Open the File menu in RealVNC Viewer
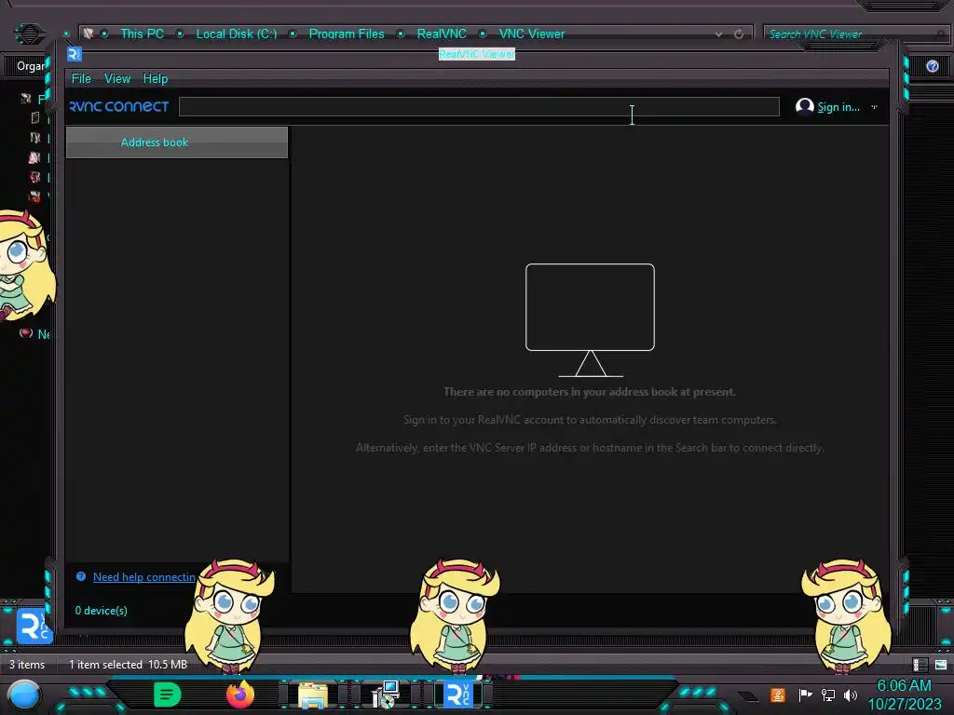 [x=81, y=78]
